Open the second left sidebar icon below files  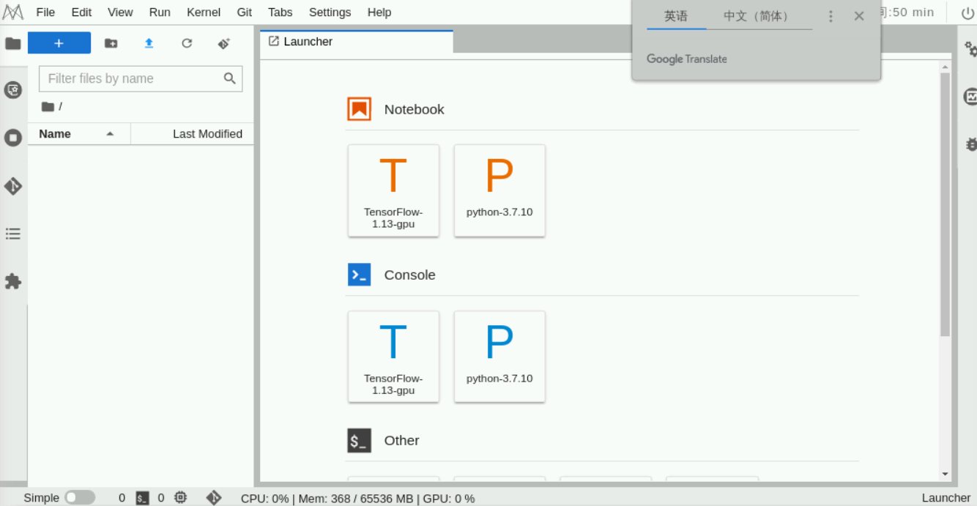13,90
